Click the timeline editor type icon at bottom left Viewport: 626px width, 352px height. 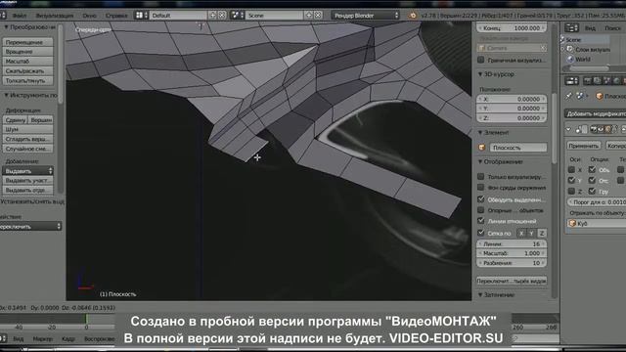tap(3, 339)
